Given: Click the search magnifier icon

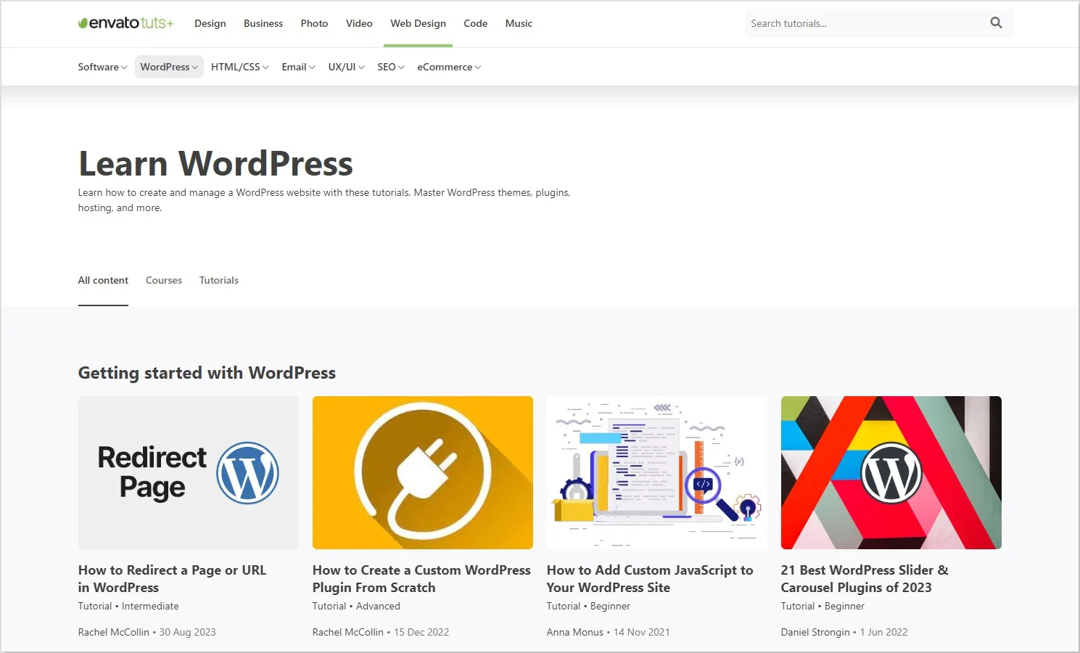Looking at the screenshot, I should [996, 23].
